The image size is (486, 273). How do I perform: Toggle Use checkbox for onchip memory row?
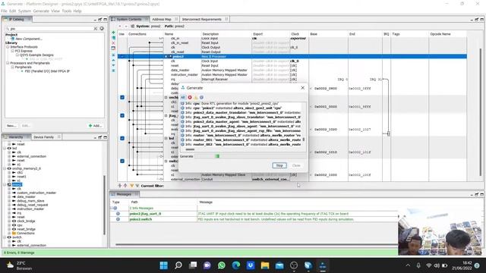pyautogui.click(x=122, y=97)
